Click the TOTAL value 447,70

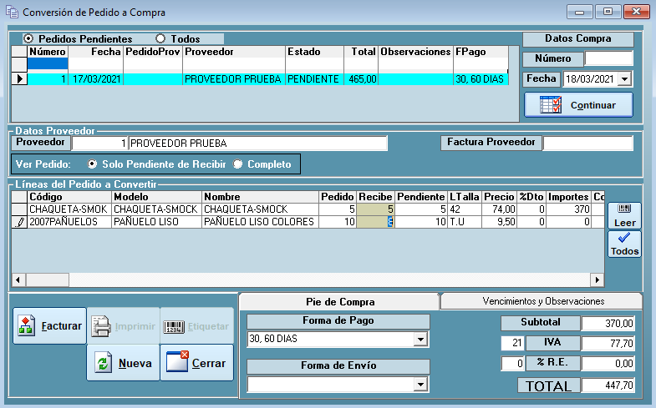[x=608, y=385]
